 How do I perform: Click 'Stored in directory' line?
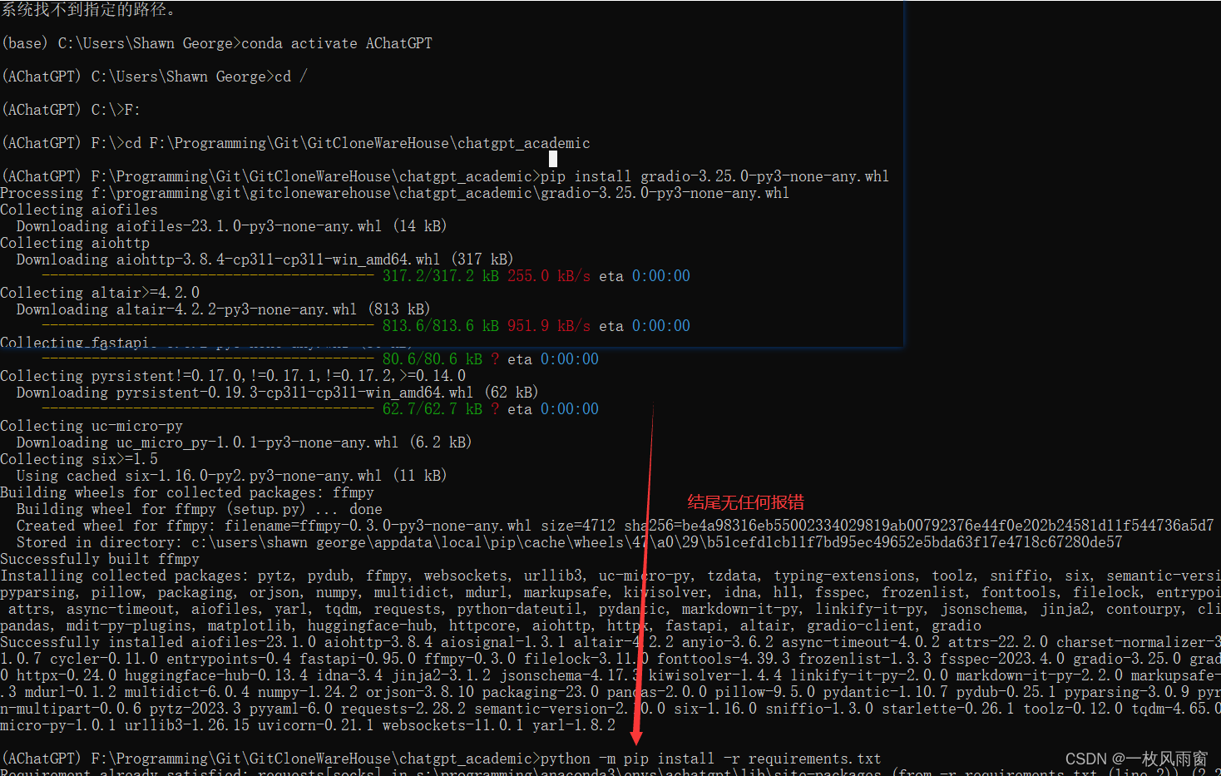coord(570,542)
